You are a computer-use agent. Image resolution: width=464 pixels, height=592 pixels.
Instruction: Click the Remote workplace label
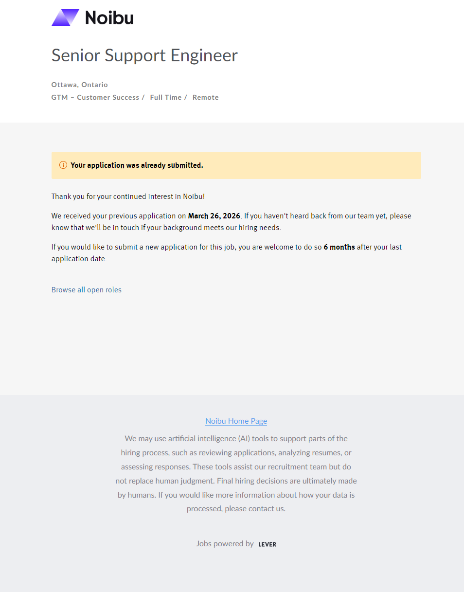point(206,97)
